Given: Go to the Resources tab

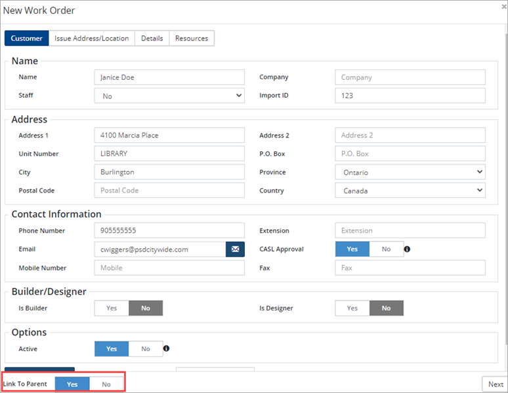Looking at the screenshot, I should click(192, 39).
